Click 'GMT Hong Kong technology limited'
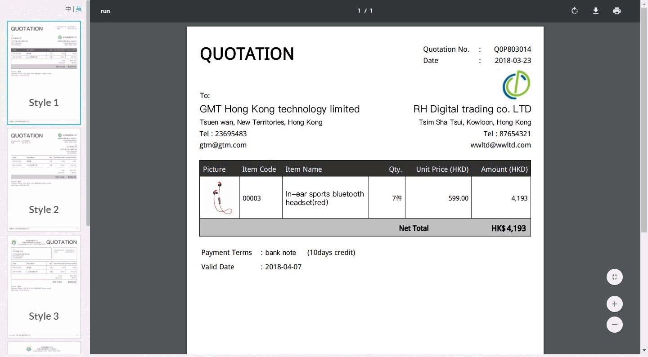 point(279,109)
